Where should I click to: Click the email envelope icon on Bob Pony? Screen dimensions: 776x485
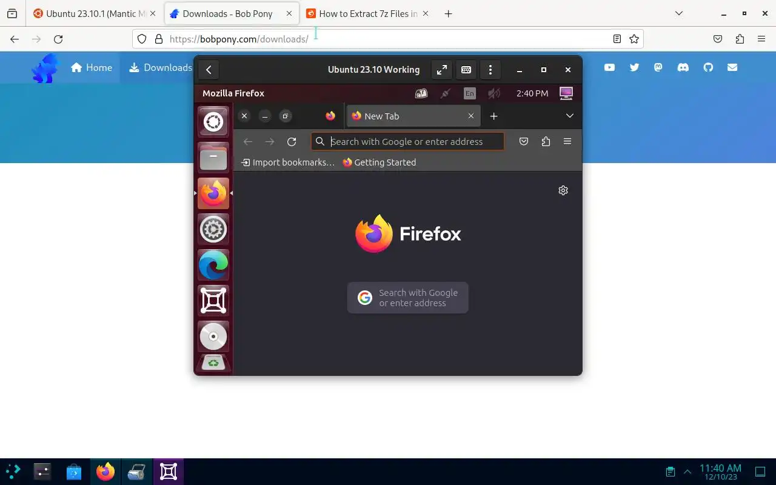click(x=732, y=68)
